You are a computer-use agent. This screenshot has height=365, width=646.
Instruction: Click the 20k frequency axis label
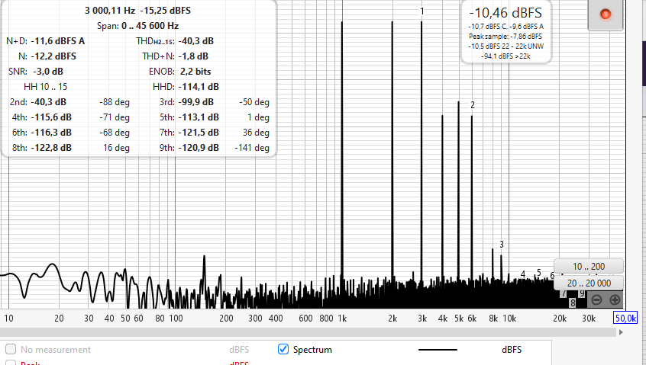(x=560, y=319)
